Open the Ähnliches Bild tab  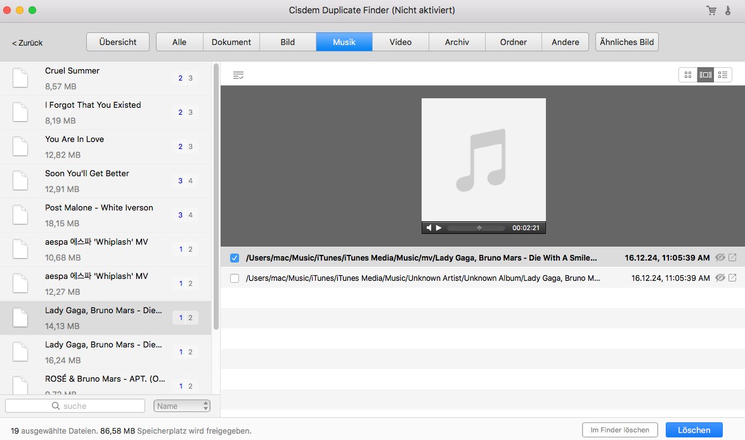point(626,42)
